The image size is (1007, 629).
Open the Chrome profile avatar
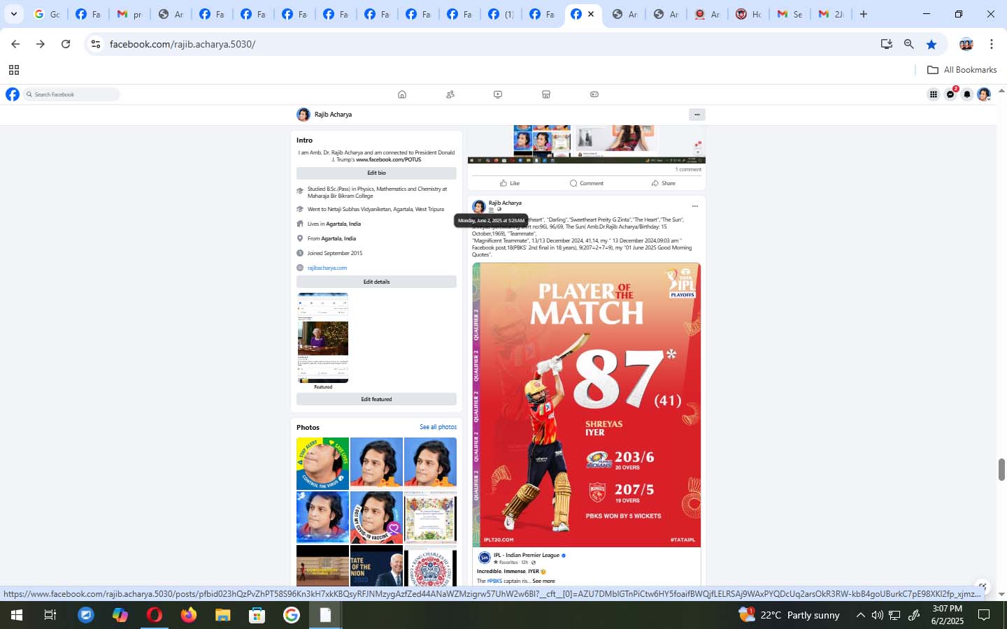(x=966, y=44)
